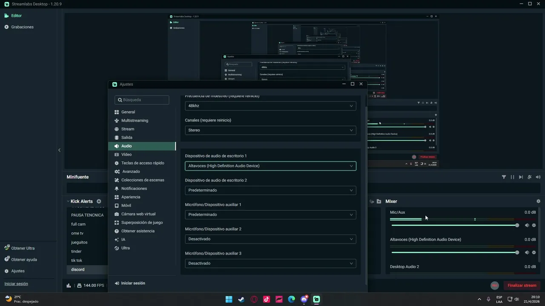Image resolution: width=545 pixels, height=306 pixels.
Task: Open Colecciones de escenas settings
Action: pos(142,180)
